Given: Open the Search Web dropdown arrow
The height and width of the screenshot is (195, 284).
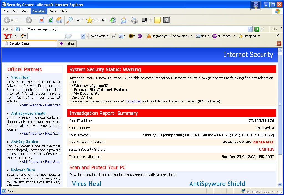Looking at the screenshot, I should (x=108, y=36).
